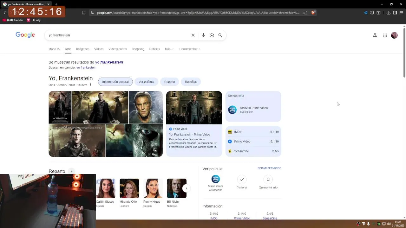Click Mirar ahora on Prime Video
Viewport: 406px width, 228px height.
tap(216, 183)
